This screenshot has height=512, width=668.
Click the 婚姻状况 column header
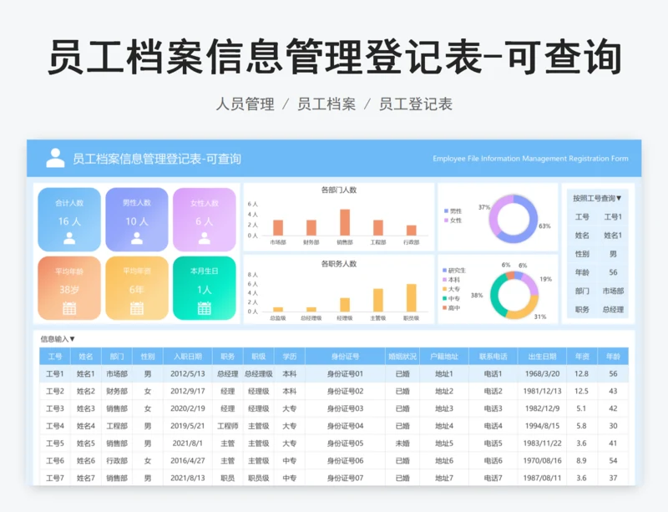pos(402,357)
